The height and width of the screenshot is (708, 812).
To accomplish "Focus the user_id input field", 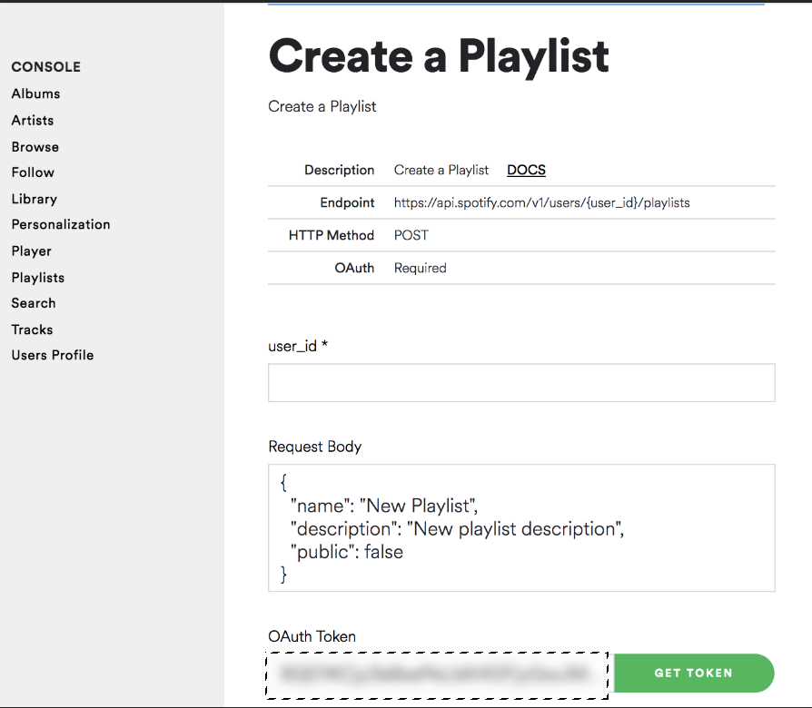I will tap(521, 382).
